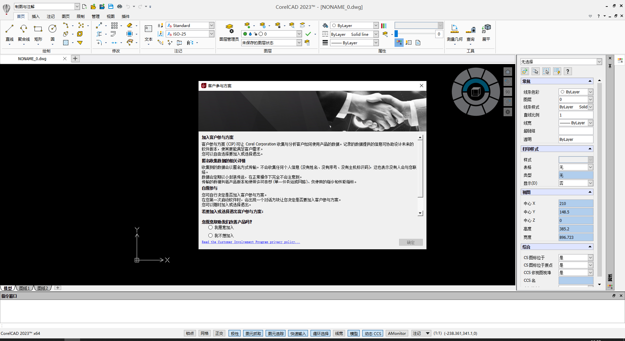Open the Standard text style dropdown
Image resolution: width=625 pixels, height=341 pixels.
coord(211,25)
